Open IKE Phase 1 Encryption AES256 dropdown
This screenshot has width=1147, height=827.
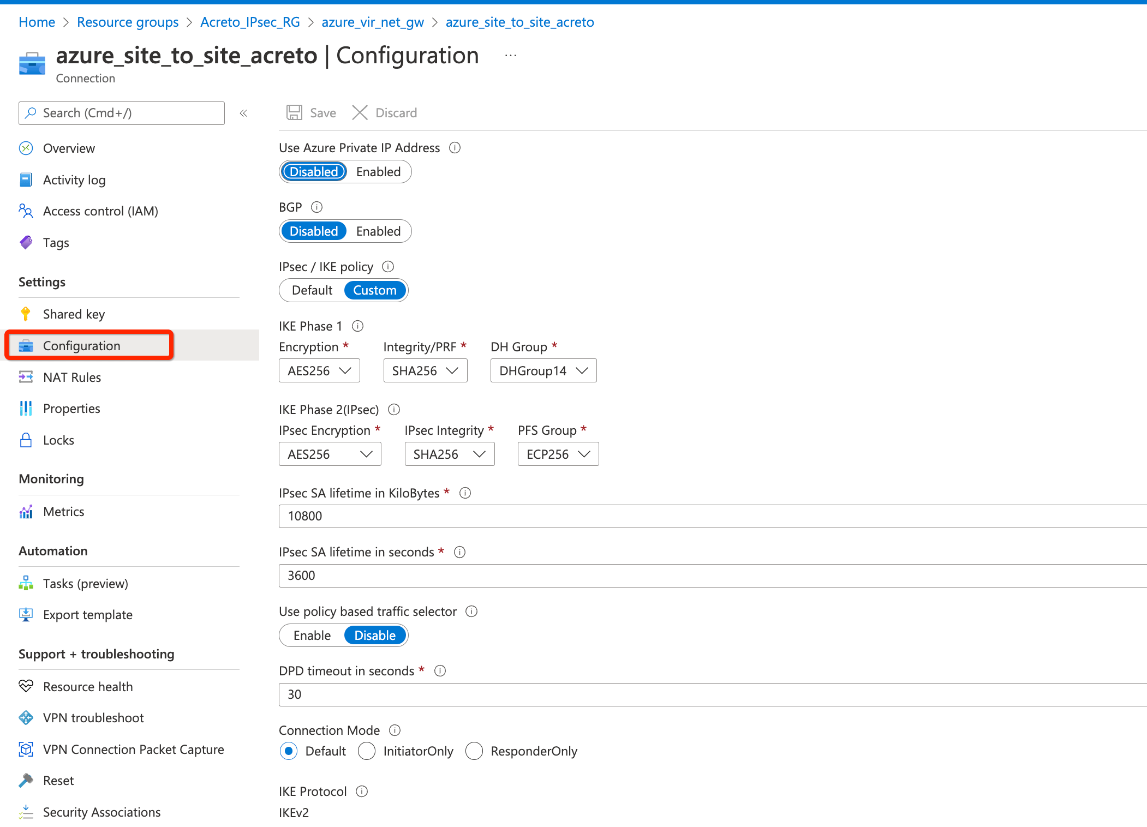[319, 371]
